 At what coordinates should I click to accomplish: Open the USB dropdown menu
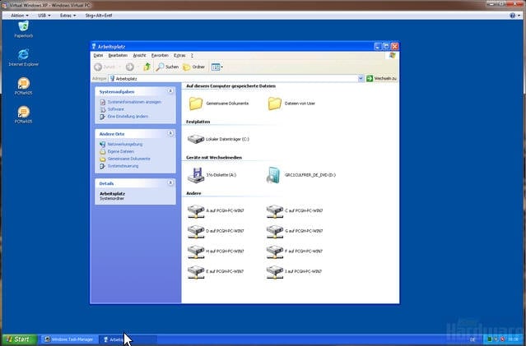pos(44,16)
